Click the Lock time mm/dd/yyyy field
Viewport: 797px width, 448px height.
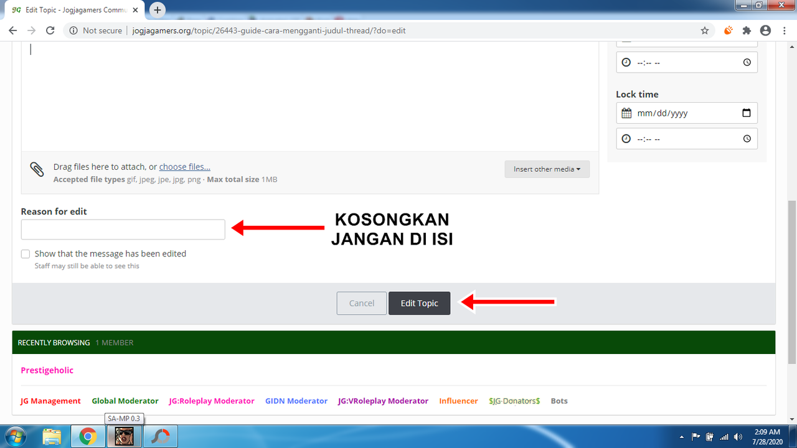[687, 113]
